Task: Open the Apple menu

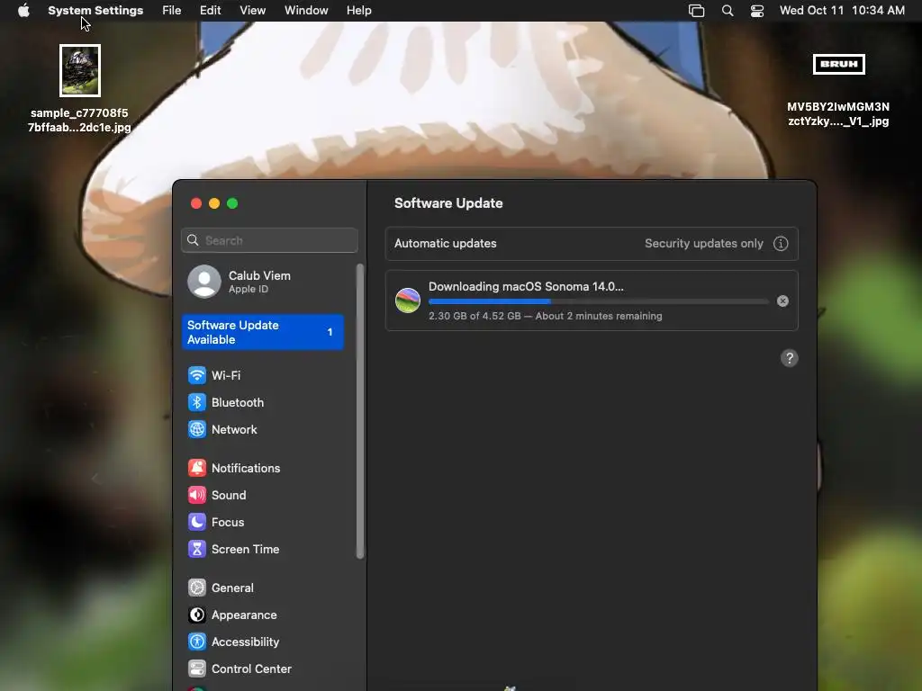Action: coord(23,11)
